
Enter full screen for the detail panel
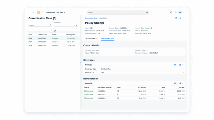point(176,18)
